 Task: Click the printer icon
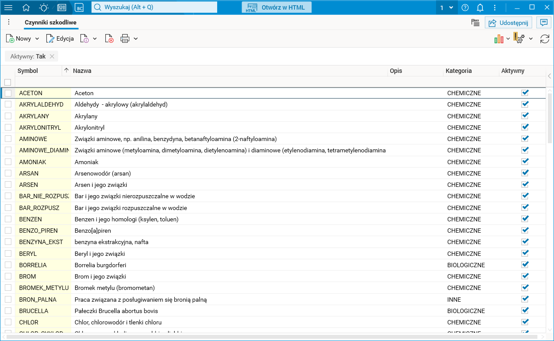click(x=125, y=38)
